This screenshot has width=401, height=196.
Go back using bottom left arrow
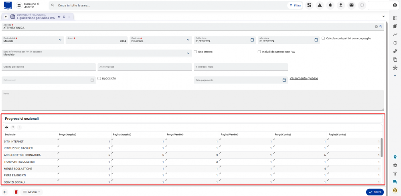pyautogui.click(x=5, y=192)
